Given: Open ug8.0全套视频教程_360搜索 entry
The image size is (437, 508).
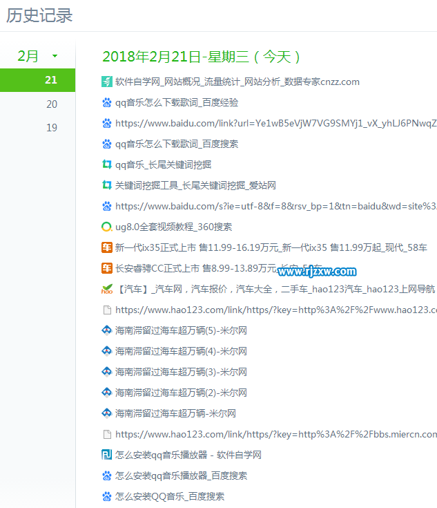Looking at the screenshot, I should [x=173, y=227].
